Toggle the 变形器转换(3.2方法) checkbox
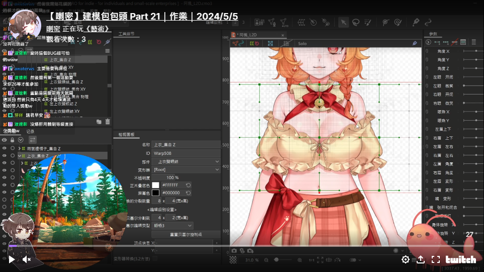This screenshot has height=272, width=484. [155, 258]
